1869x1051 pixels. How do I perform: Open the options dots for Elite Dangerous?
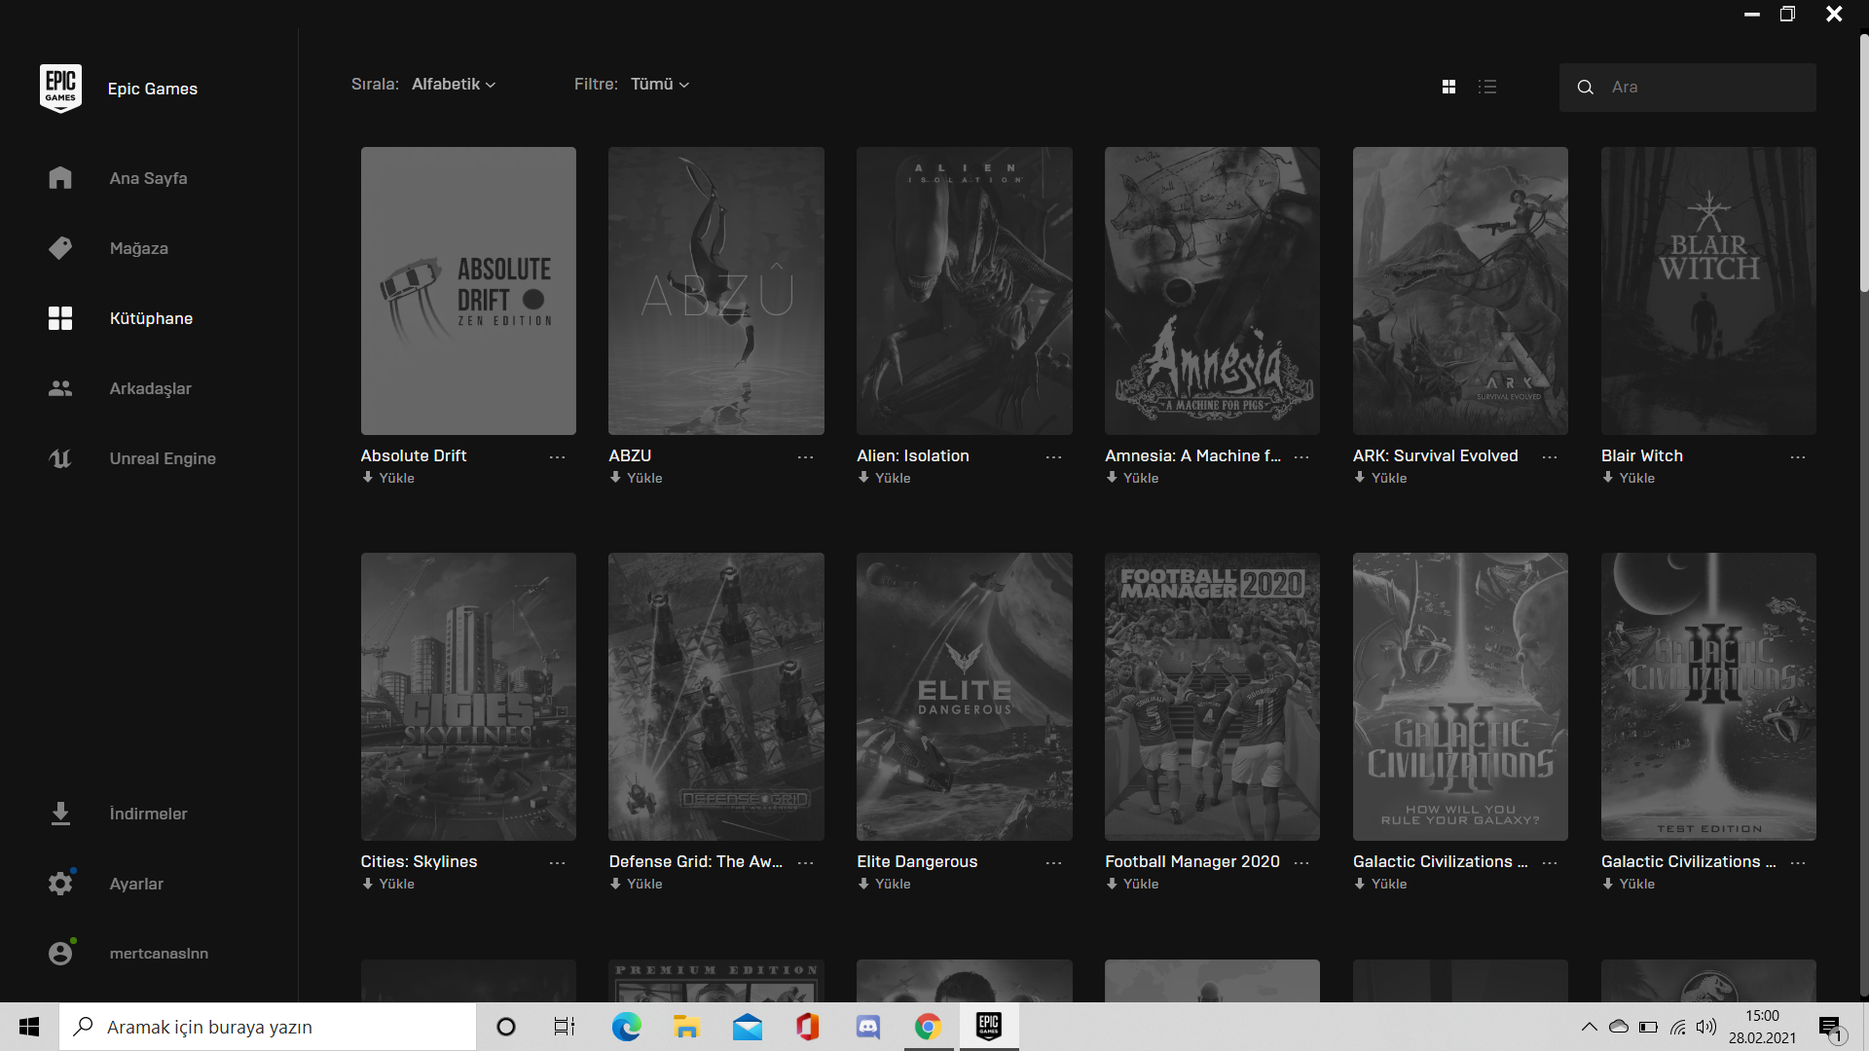1053,862
